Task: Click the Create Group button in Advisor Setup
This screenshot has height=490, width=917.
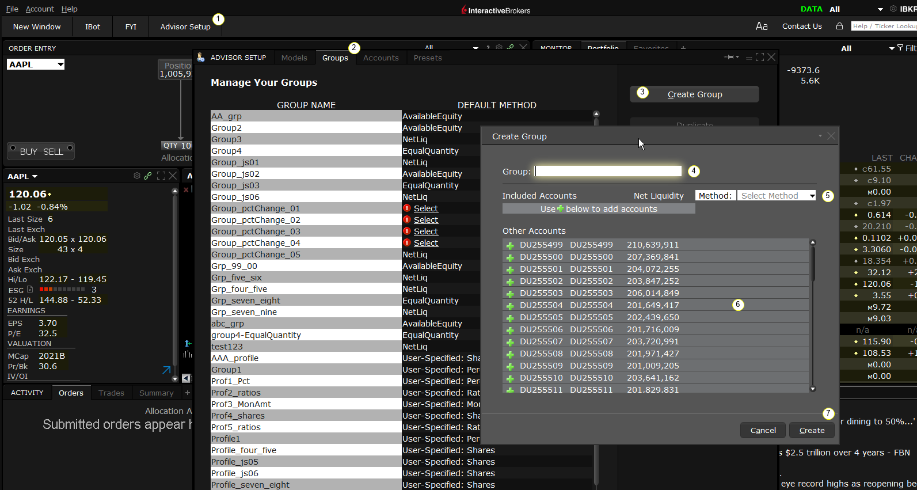Action: point(694,94)
